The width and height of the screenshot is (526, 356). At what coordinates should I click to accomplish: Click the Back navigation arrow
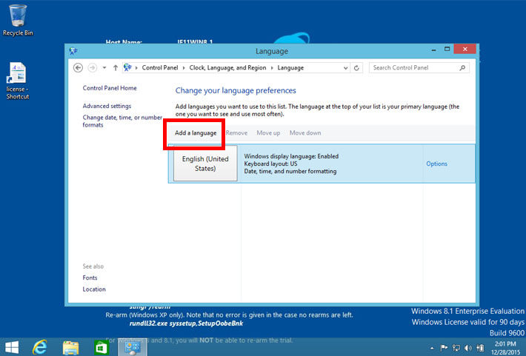click(x=79, y=67)
